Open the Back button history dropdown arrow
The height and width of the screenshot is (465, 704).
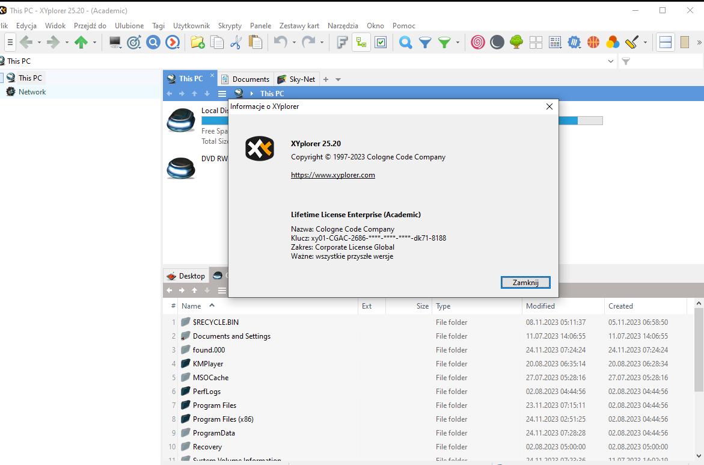pos(39,43)
